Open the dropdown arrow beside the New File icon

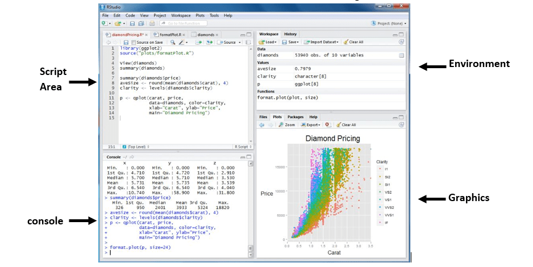pos(110,23)
